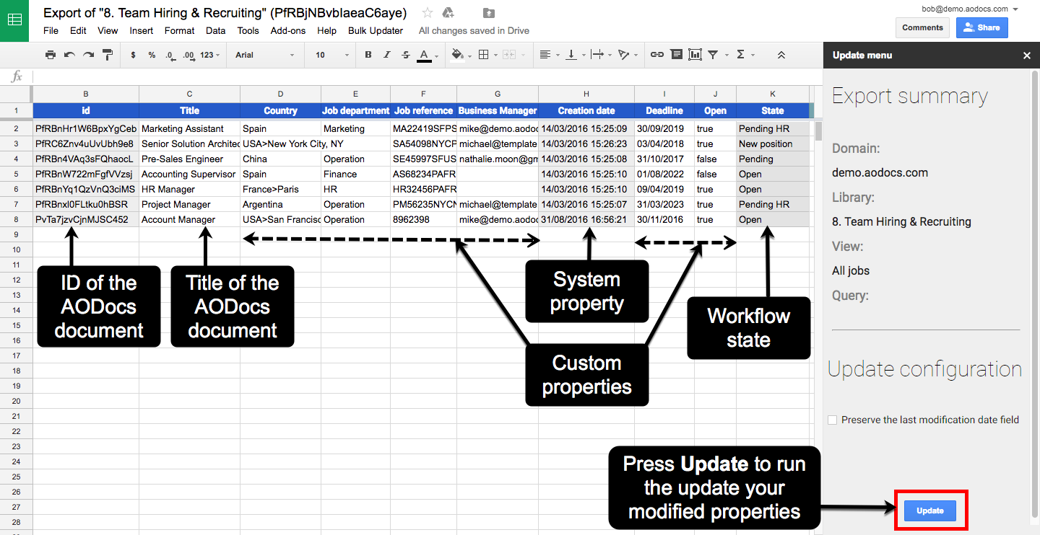
Task: Undo the last action
Action: click(x=69, y=55)
